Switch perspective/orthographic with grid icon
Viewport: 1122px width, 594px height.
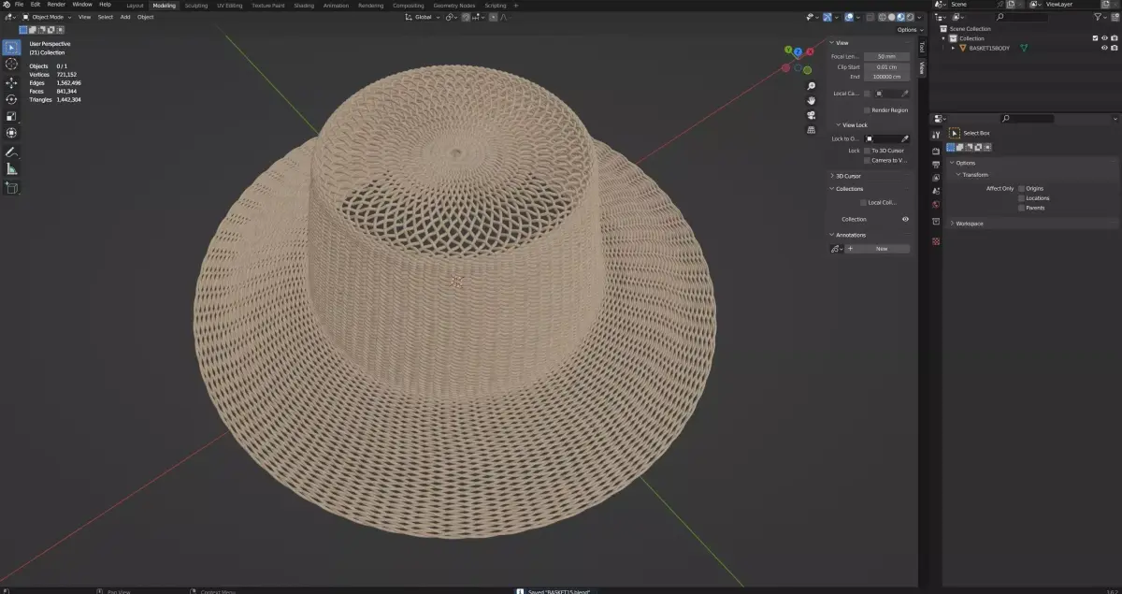pos(811,130)
